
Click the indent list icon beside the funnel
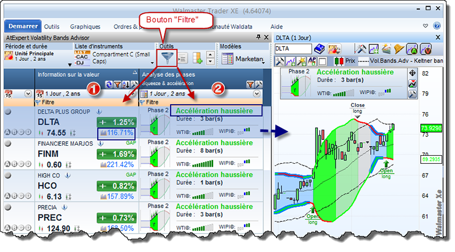[x=183, y=59]
